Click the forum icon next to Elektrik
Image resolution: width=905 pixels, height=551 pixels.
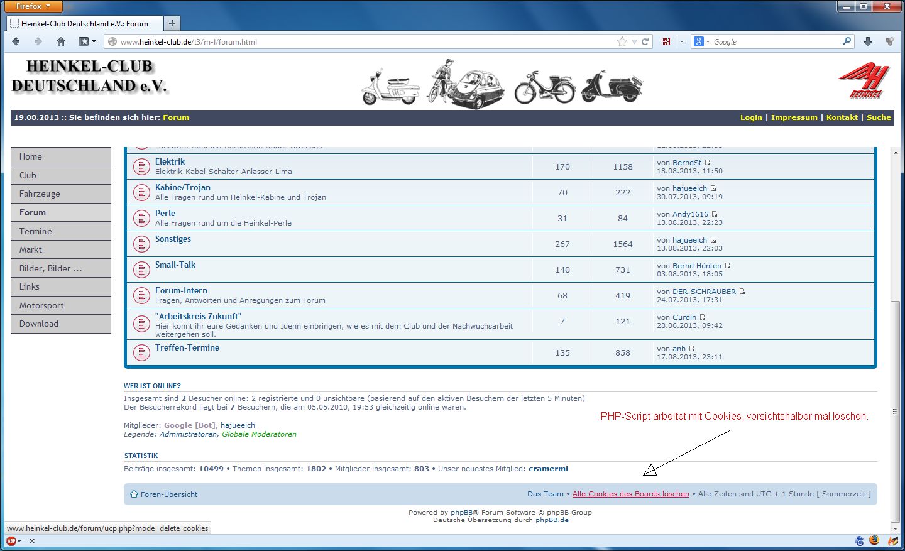click(x=141, y=166)
